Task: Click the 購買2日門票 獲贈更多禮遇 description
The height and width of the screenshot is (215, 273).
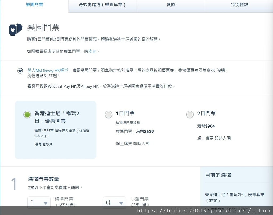Action: point(62,133)
